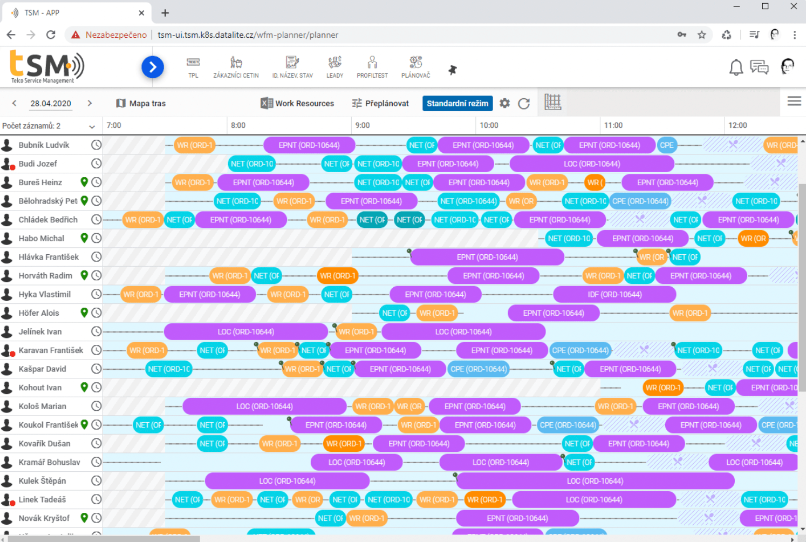The width and height of the screenshot is (806, 542).
Task: Click clock icon for Kulek Štěpán
Action: (x=96, y=480)
